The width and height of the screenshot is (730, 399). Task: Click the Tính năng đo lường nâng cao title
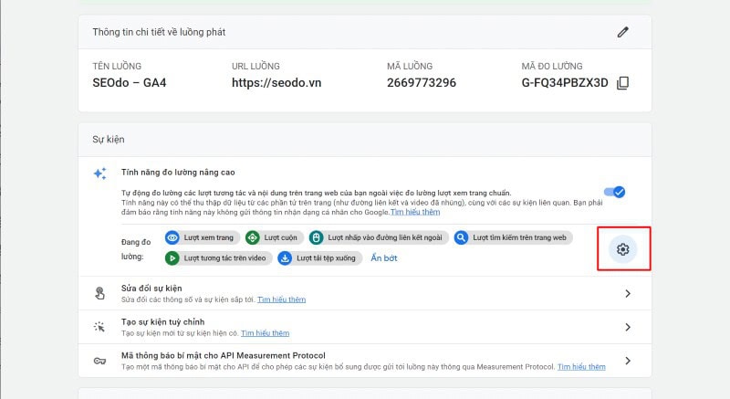(x=178, y=173)
